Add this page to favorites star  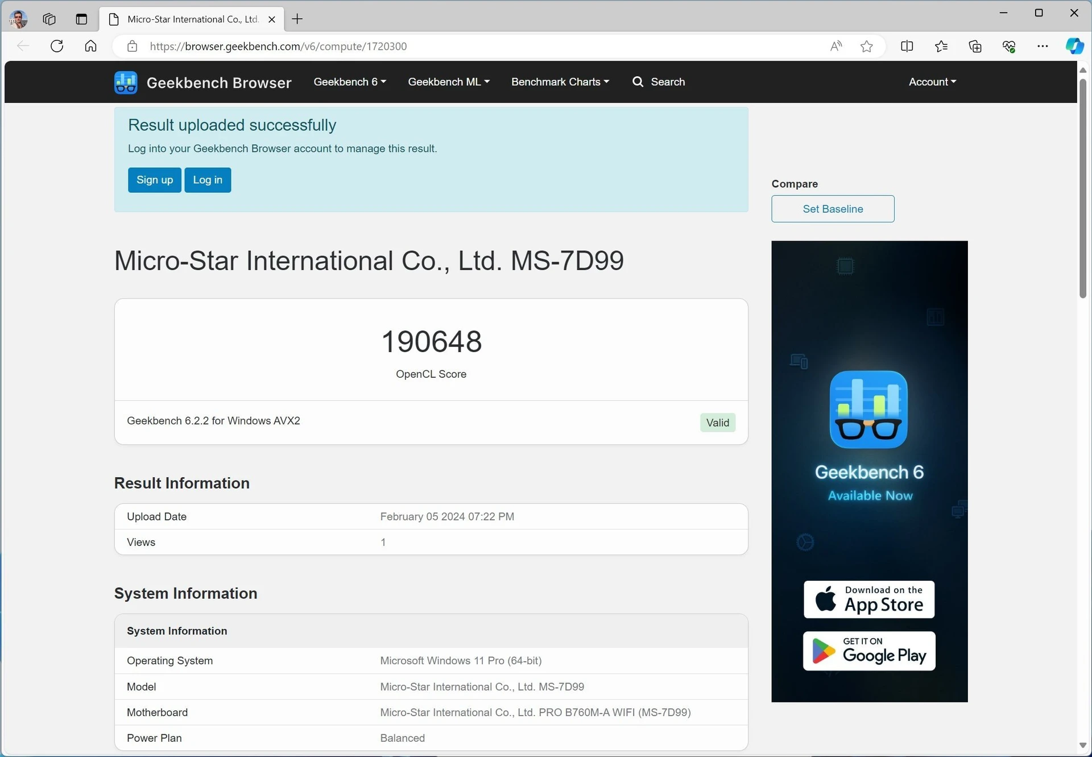866,46
